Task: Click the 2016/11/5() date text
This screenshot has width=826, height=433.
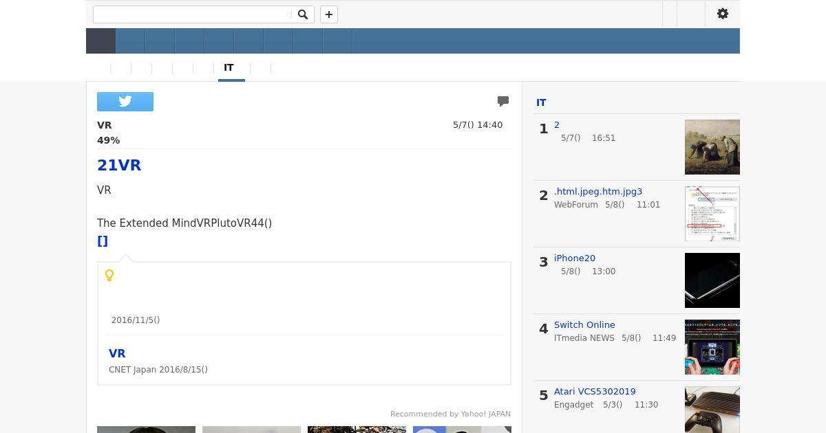Action: (x=136, y=320)
